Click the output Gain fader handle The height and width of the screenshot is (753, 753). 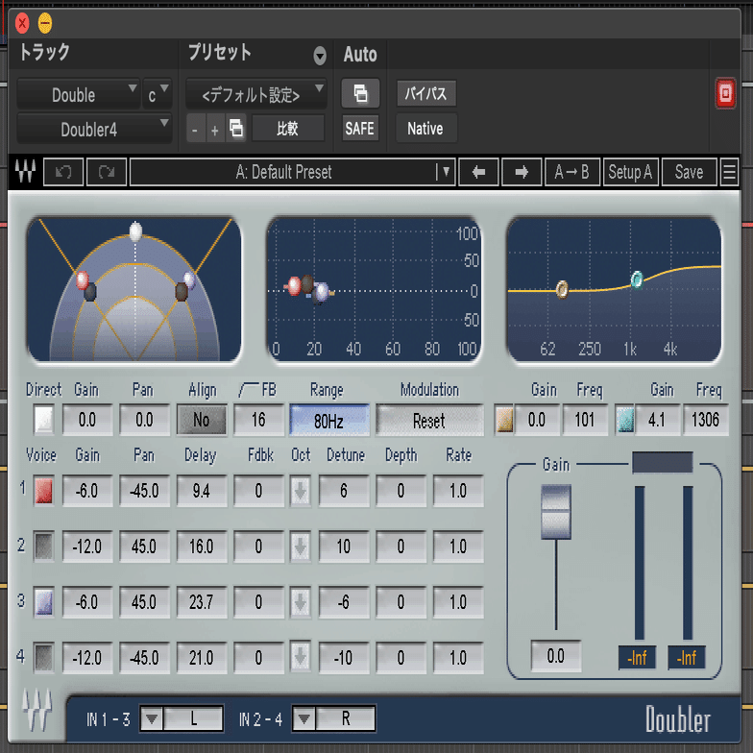point(556,512)
